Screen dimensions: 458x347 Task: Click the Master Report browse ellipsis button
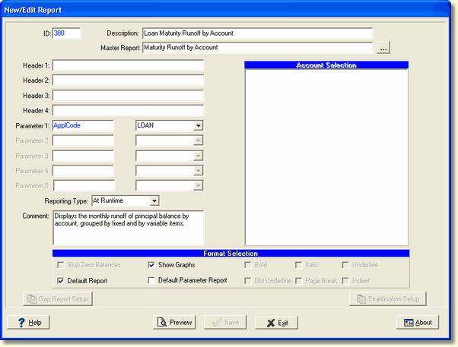pyautogui.click(x=383, y=48)
